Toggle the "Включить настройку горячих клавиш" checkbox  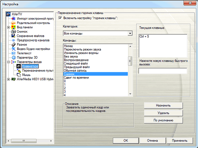[x=60, y=18]
